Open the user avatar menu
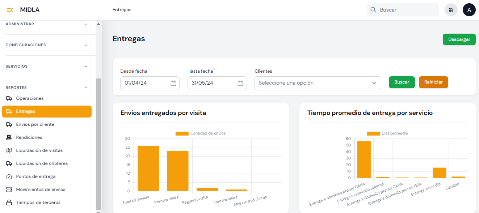The height and width of the screenshot is (213, 479). pyautogui.click(x=469, y=10)
